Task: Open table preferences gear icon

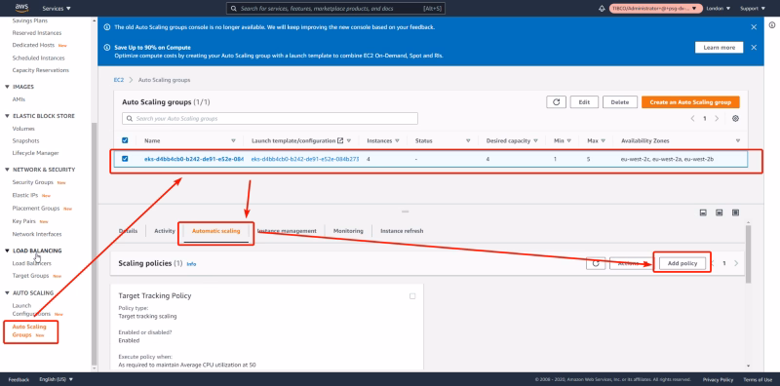Action: tap(736, 118)
